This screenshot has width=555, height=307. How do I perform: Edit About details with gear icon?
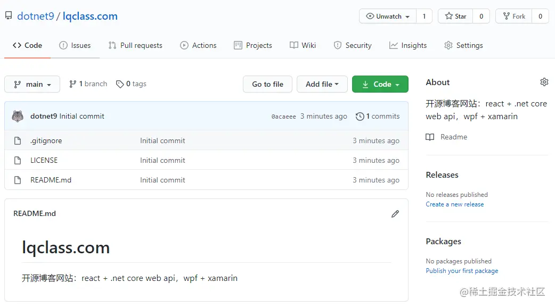pos(544,82)
